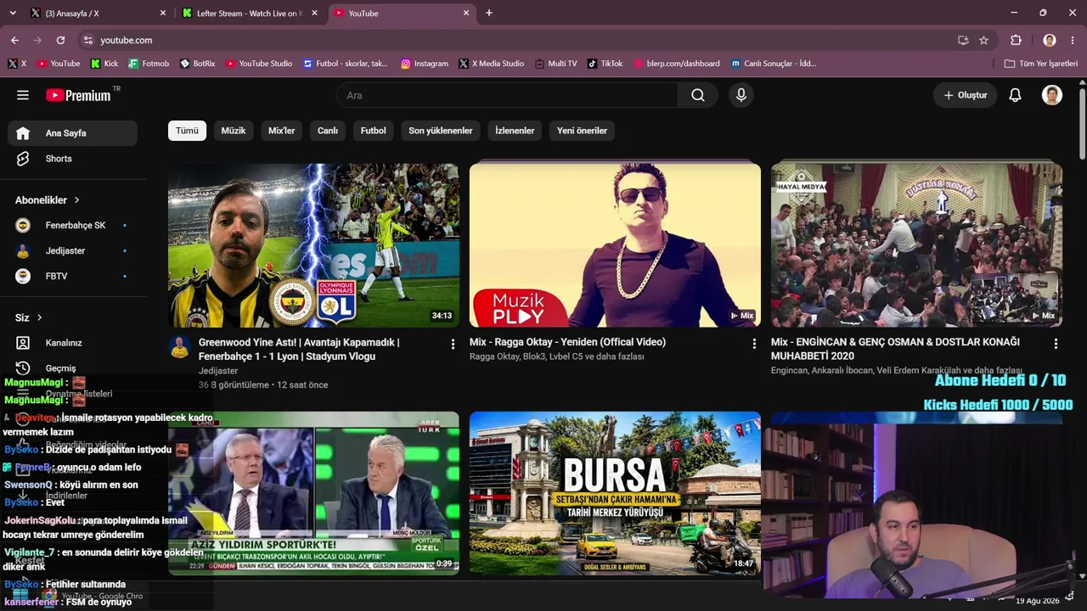Image resolution: width=1087 pixels, height=611 pixels.
Task: Play the Ragga Oktay Muzik Play thumbnail
Action: click(x=615, y=245)
